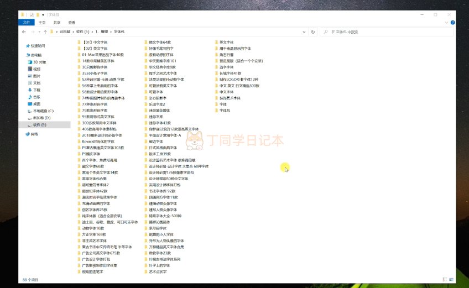Click 字体包 in the address breadcrumb
This screenshot has width=469, height=288.
[x=119, y=32]
